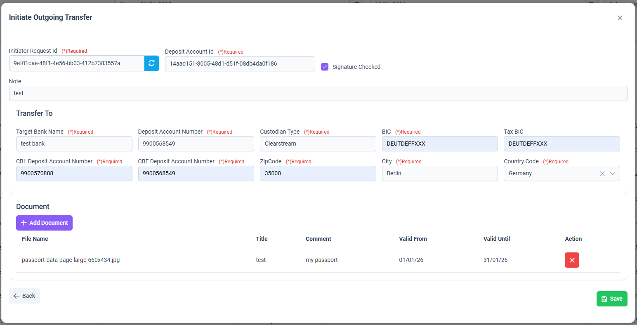Focus the Target Bank Name field
Screen dimensions: 637x325
tap(74, 144)
